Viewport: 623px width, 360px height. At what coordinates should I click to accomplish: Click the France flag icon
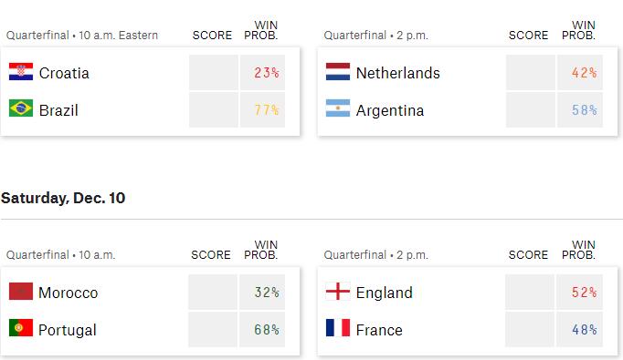click(x=338, y=328)
